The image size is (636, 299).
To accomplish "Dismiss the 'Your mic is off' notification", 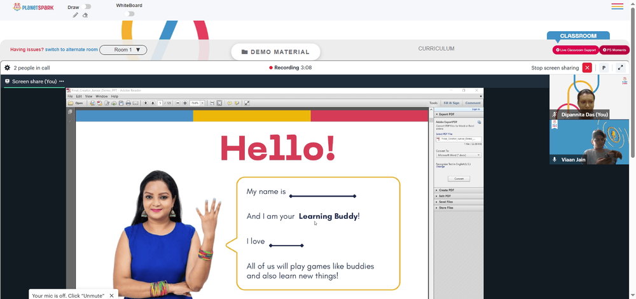I will (x=111, y=296).
